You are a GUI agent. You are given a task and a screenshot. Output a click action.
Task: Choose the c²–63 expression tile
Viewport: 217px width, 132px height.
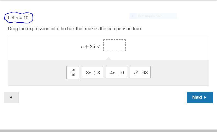point(140,72)
